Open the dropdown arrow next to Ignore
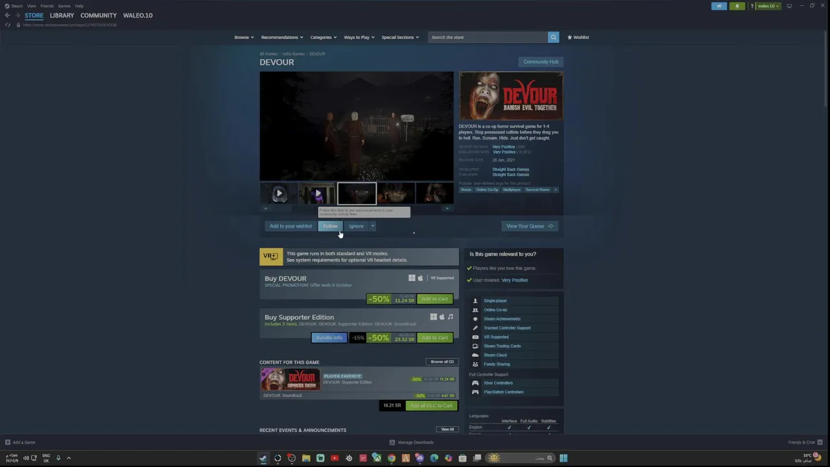Viewport: 830px width, 467px height. click(x=372, y=226)
